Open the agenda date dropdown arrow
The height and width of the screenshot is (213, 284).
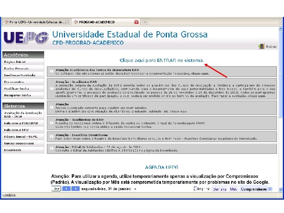coord(135,189)
